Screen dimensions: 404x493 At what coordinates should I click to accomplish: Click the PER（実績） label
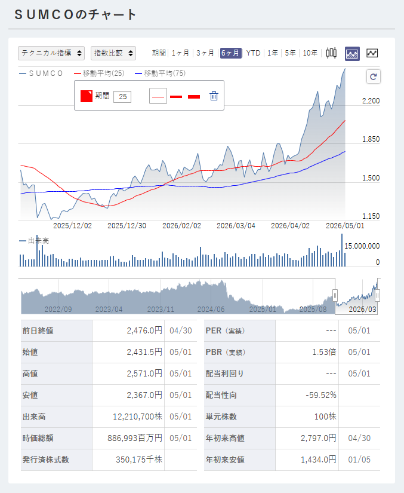(225, 331)
